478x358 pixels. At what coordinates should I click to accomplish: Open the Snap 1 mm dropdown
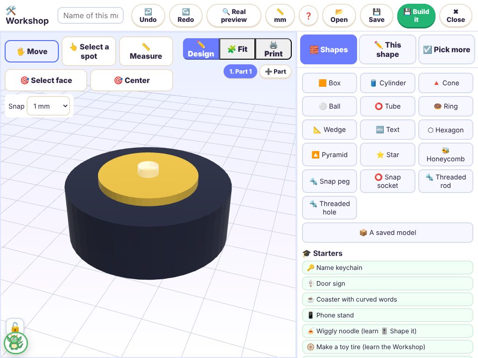[49, 106]
